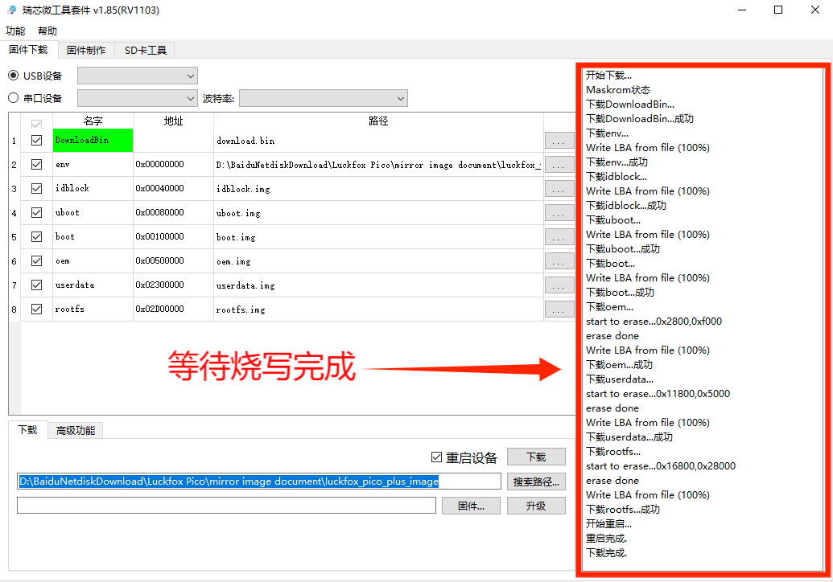Viewport: 833px width, 582px height.
Task: Click log line start to erase...0x16800,0x28000
Action: 661,465
